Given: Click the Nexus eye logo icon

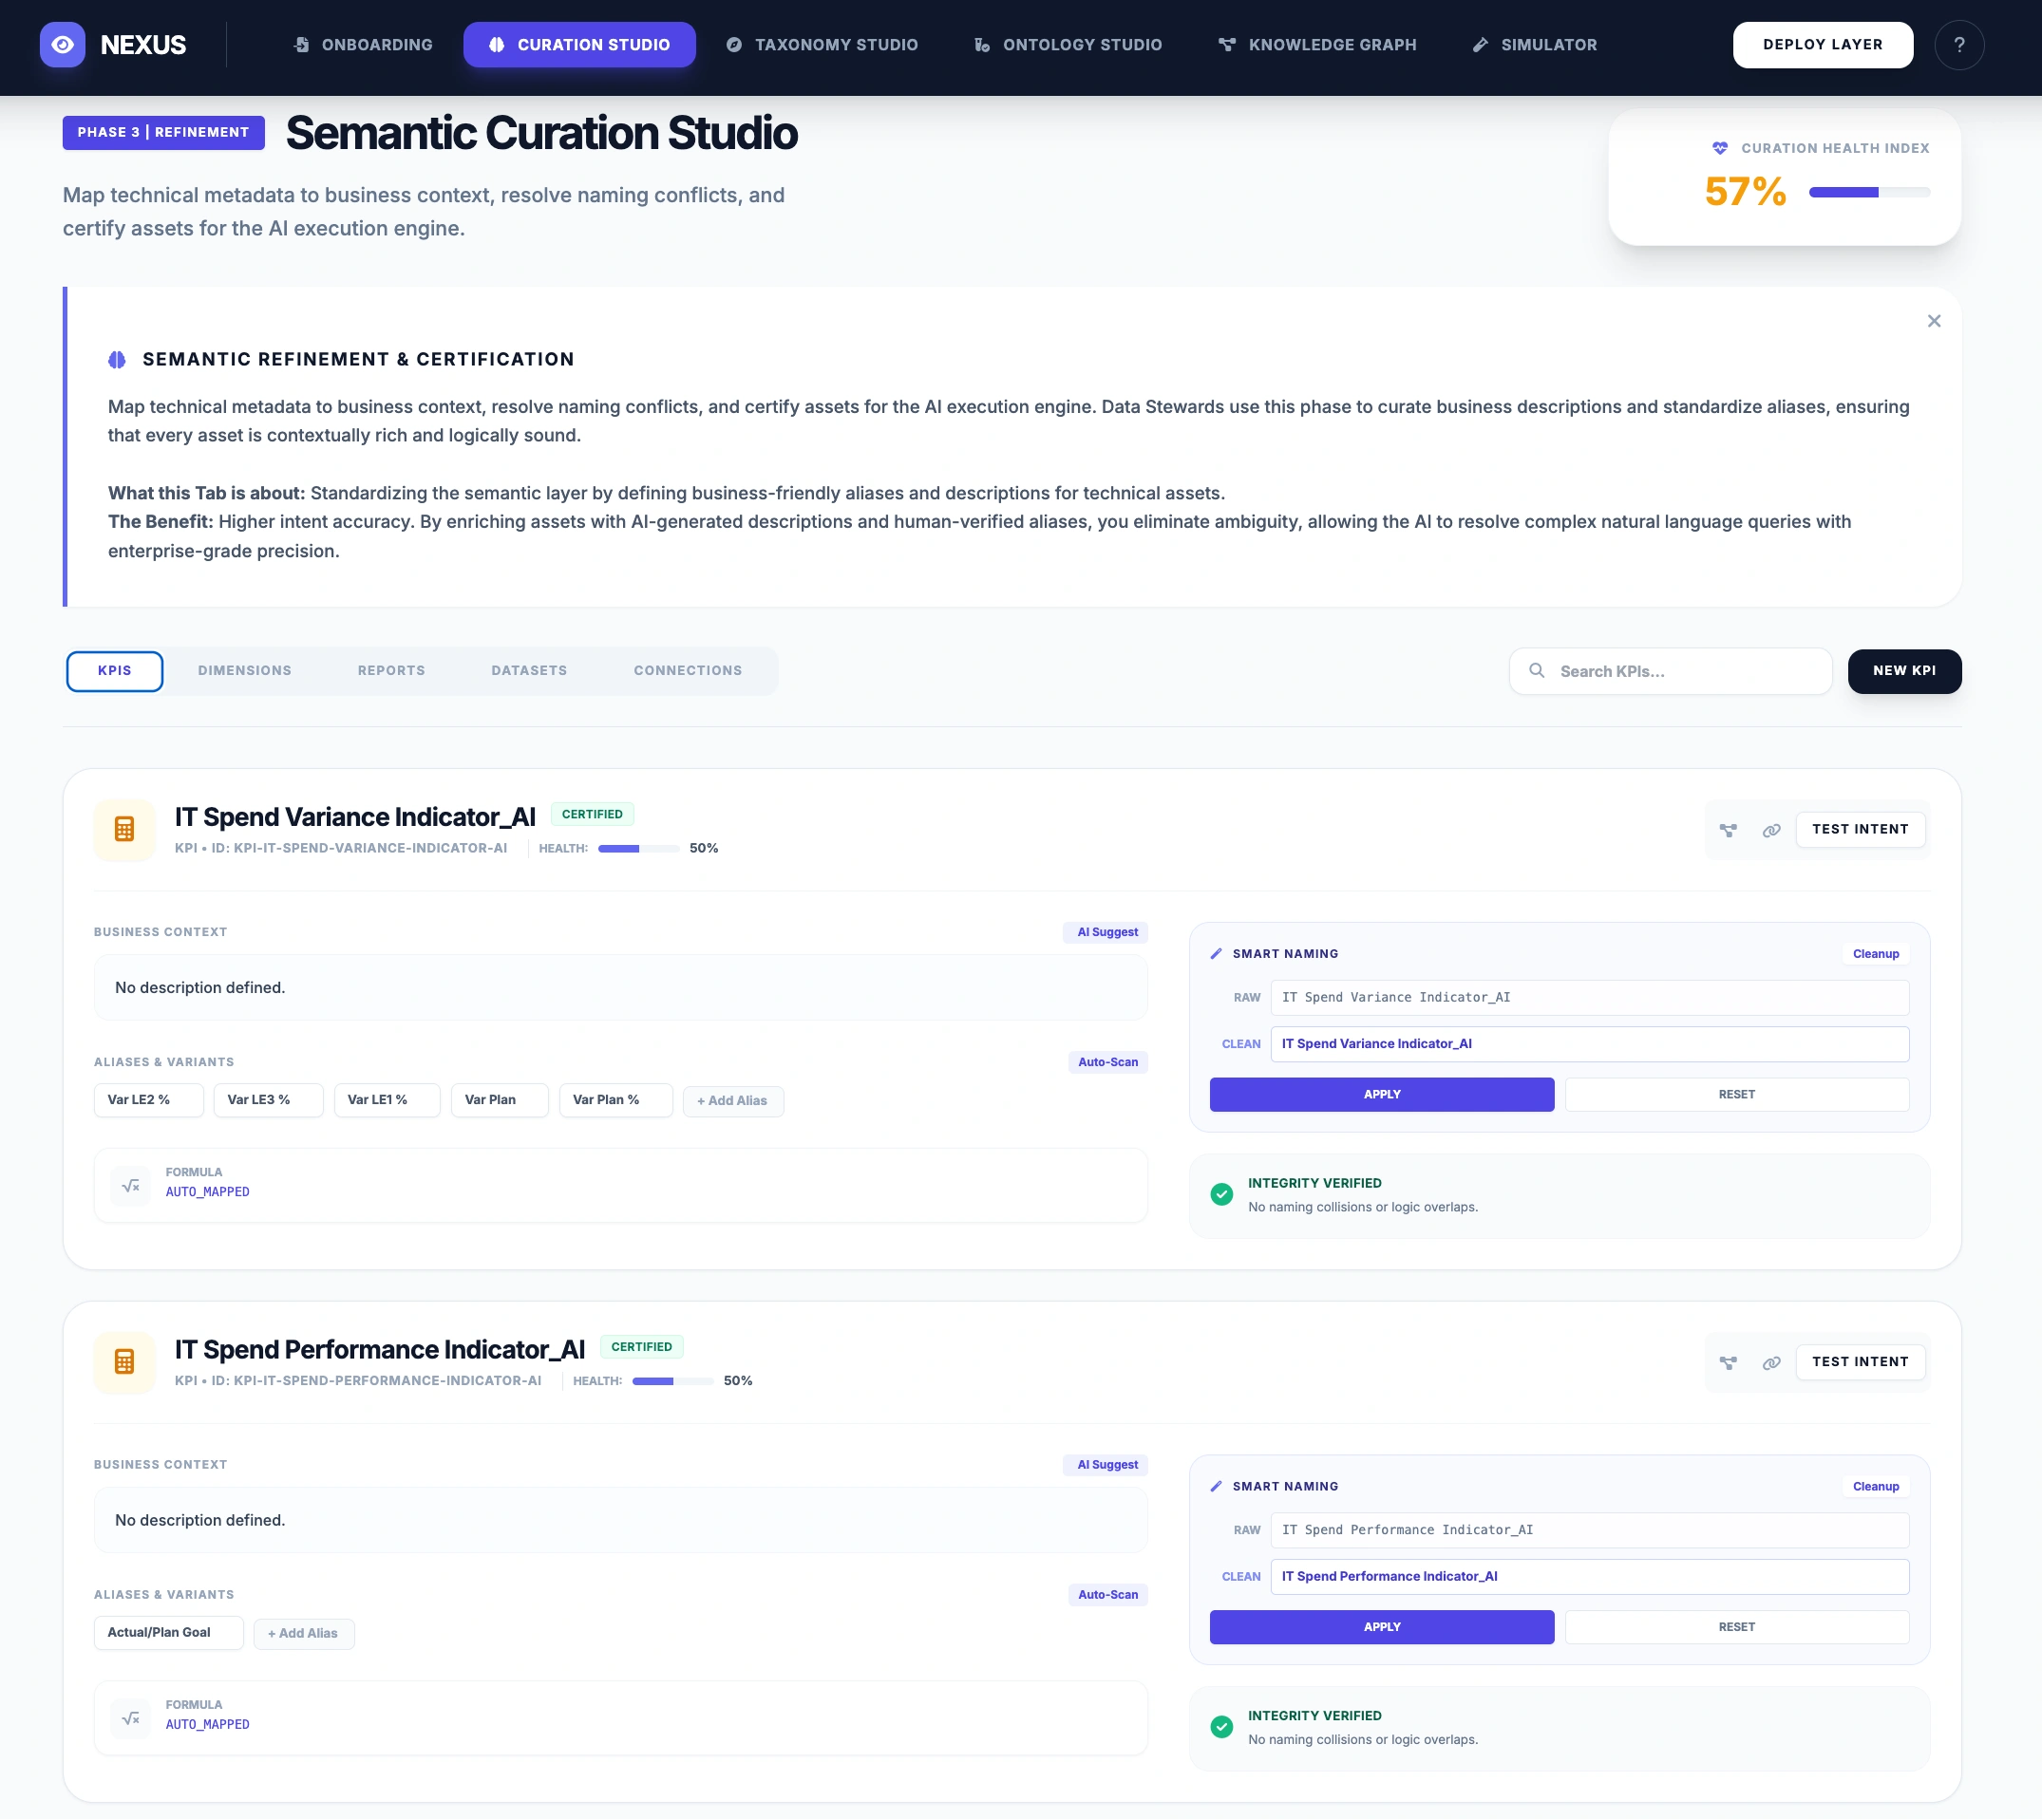Looking at the screenshot, I should (x=62, y=45).
